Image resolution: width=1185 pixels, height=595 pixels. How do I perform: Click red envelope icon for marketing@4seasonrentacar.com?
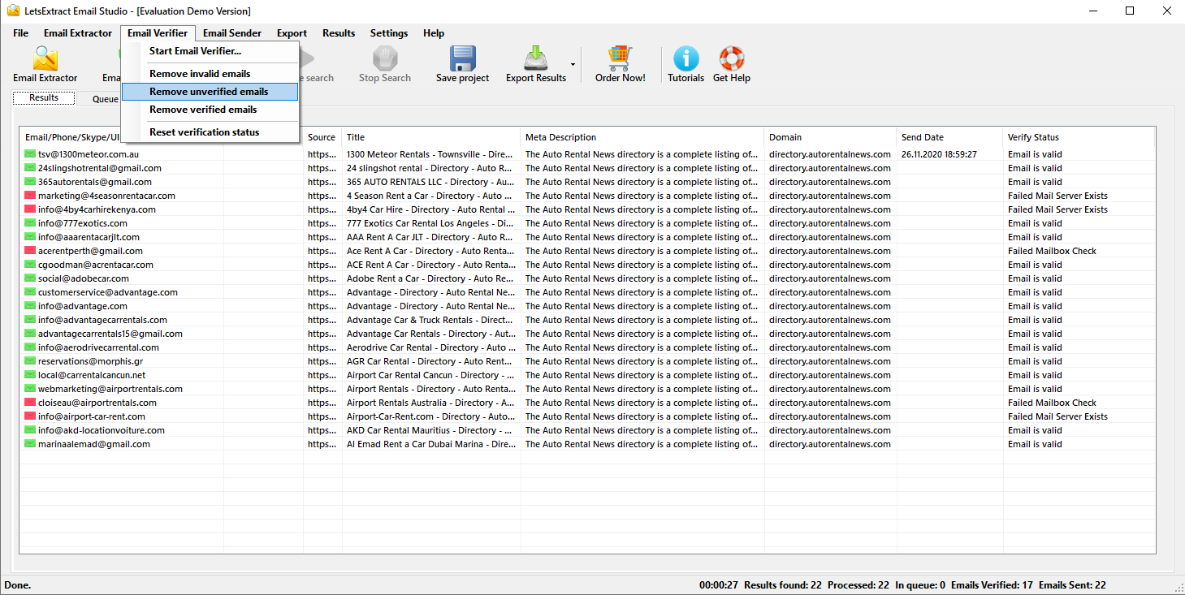[x=30, y=196]
